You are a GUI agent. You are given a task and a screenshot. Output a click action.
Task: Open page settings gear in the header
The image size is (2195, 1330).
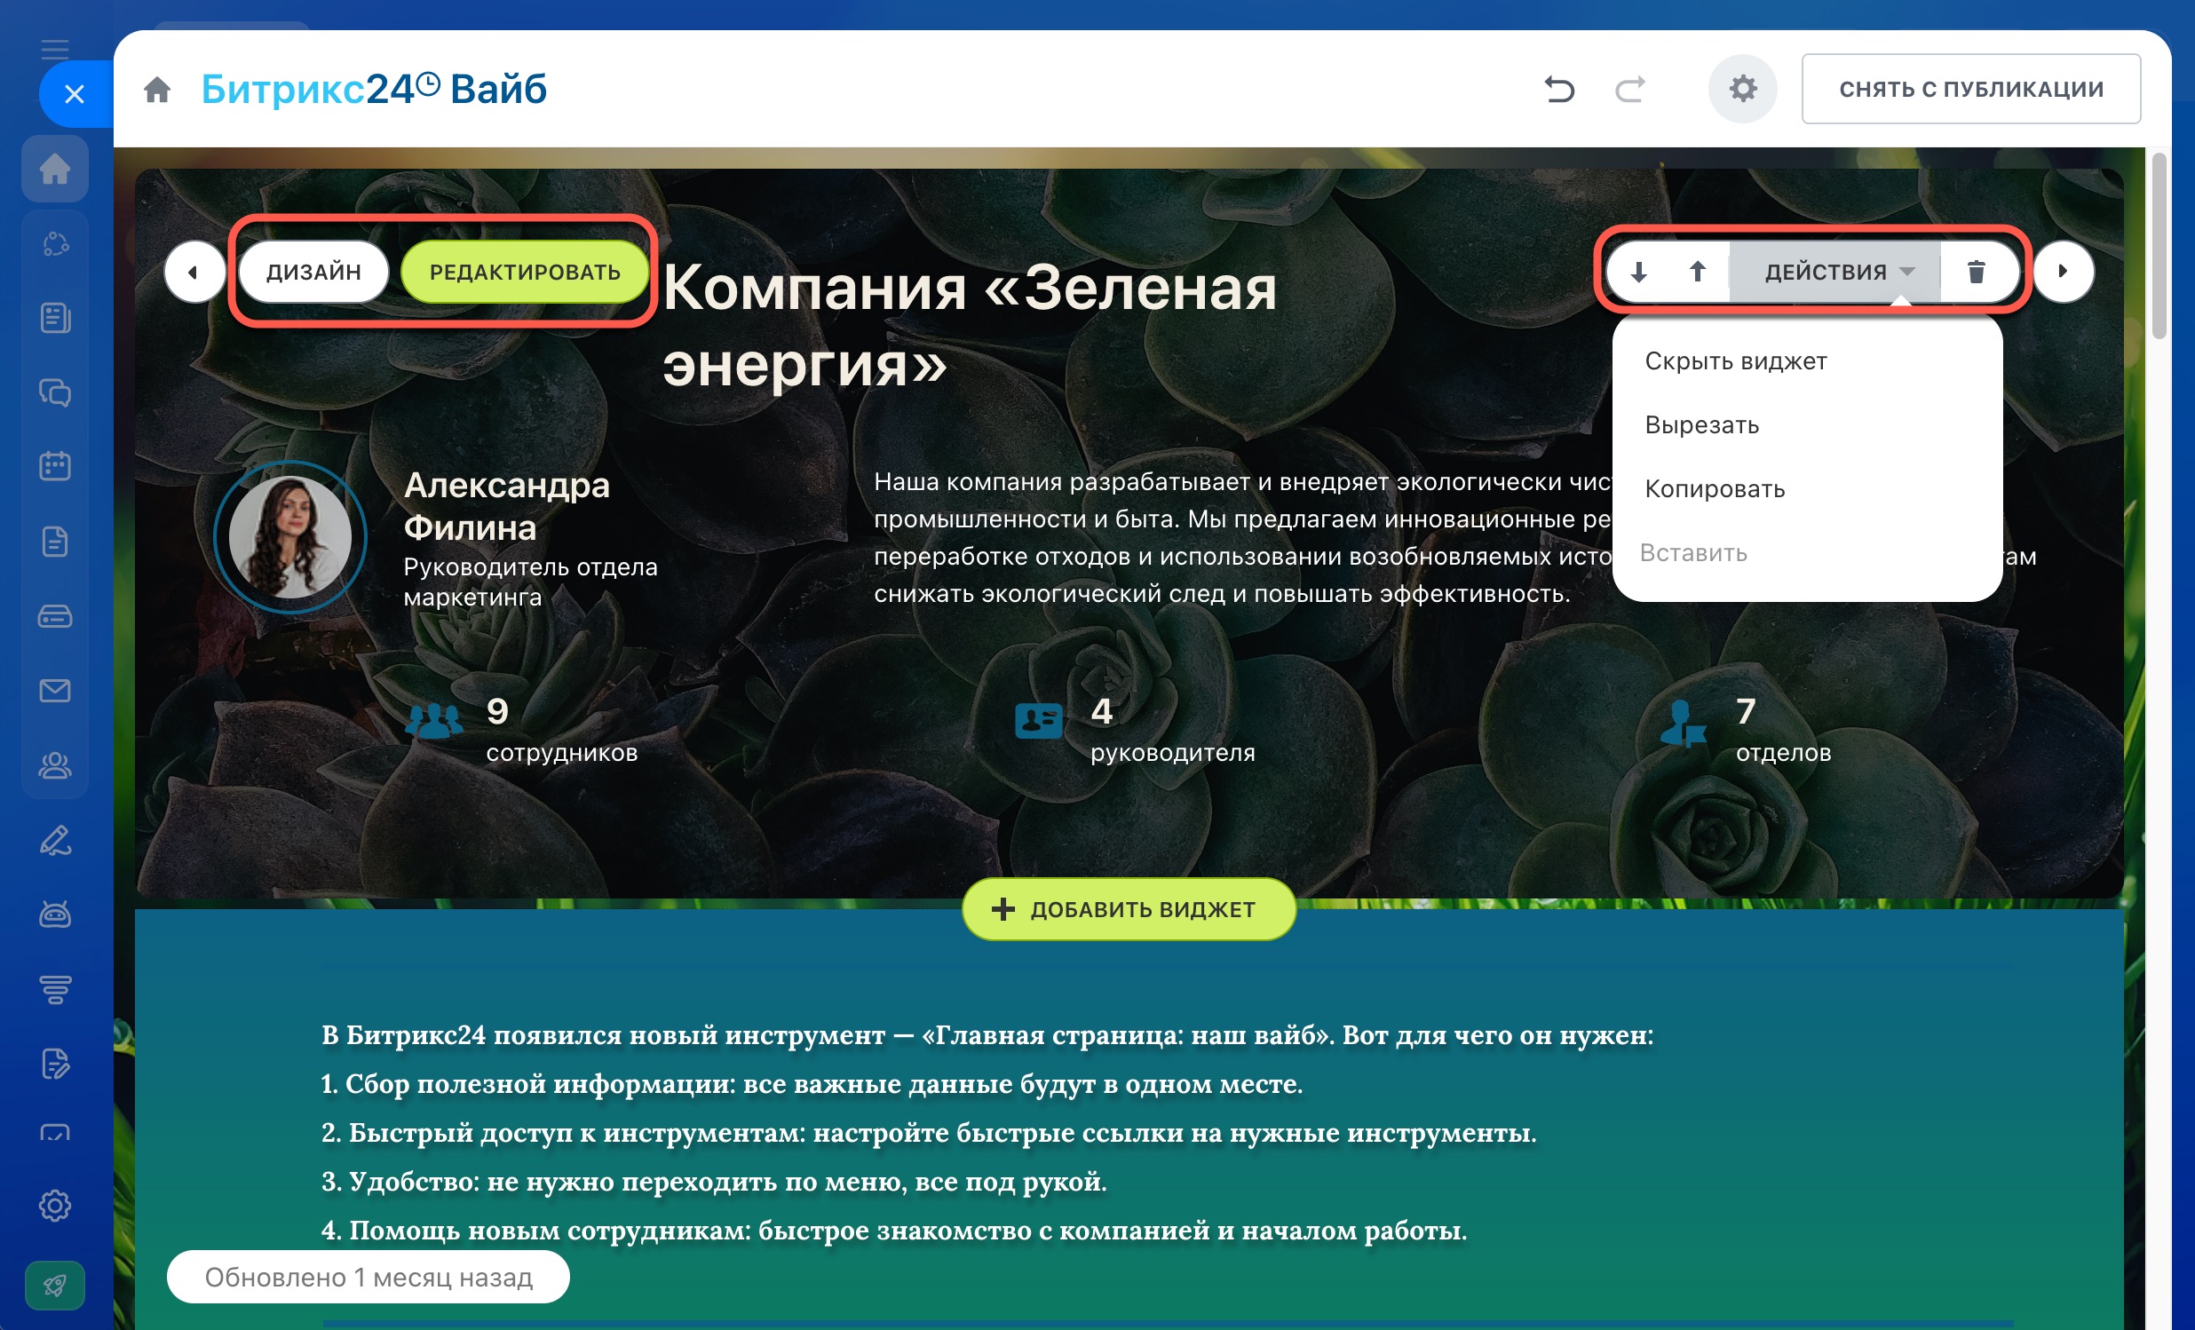pos(1742,88)
